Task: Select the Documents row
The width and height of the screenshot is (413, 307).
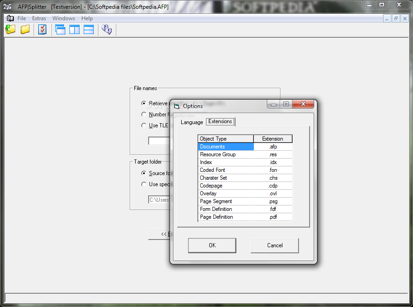Action: 226,147
